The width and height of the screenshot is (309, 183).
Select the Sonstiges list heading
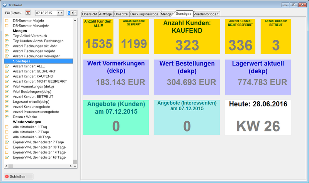21,61
